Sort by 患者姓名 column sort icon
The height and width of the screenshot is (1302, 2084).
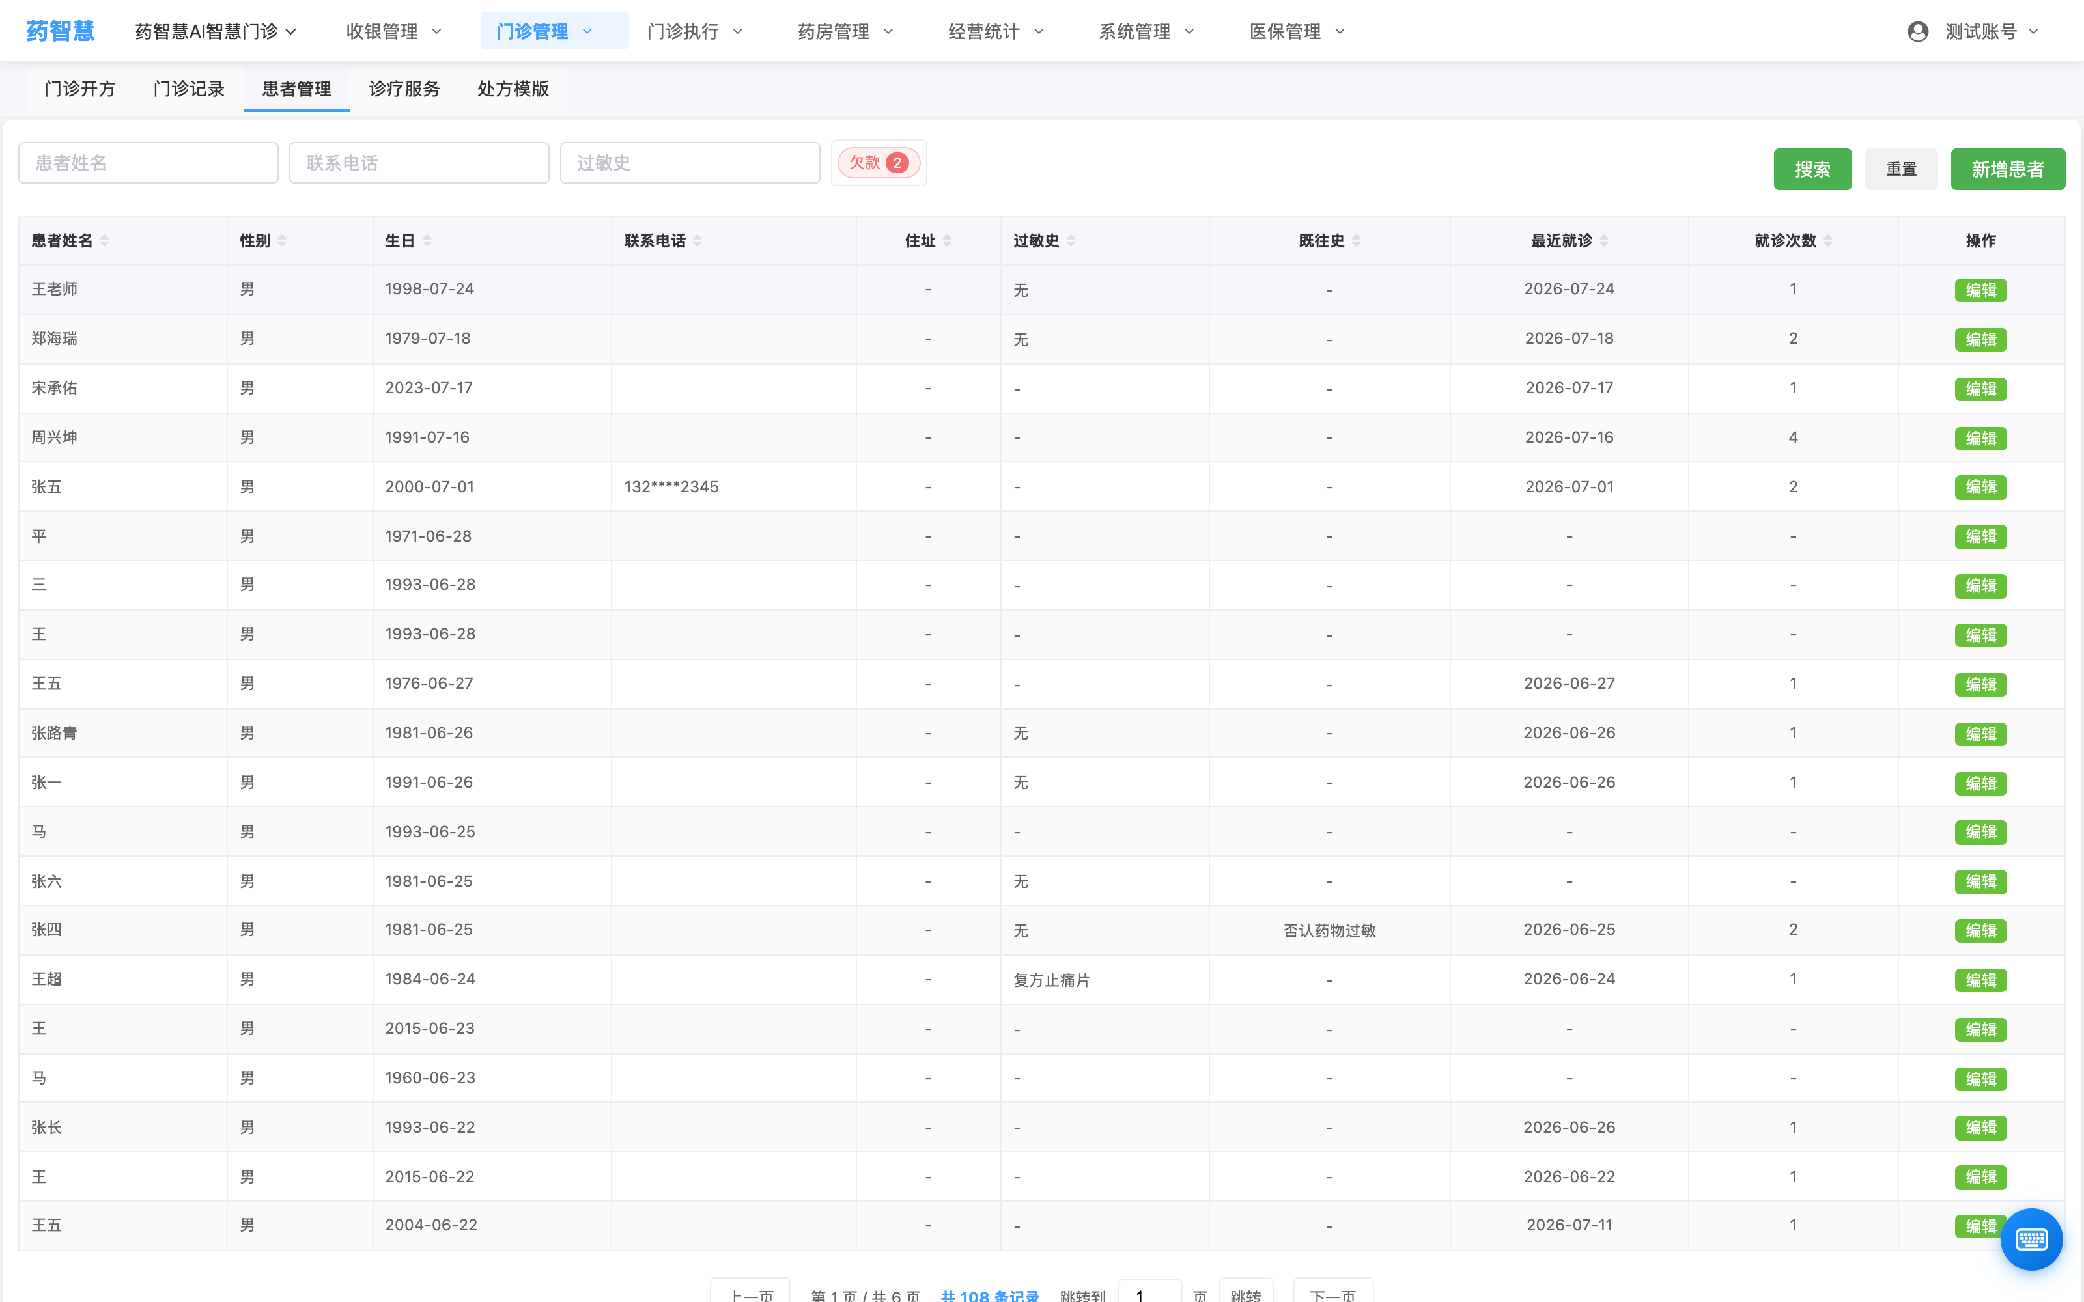(104, 241)
